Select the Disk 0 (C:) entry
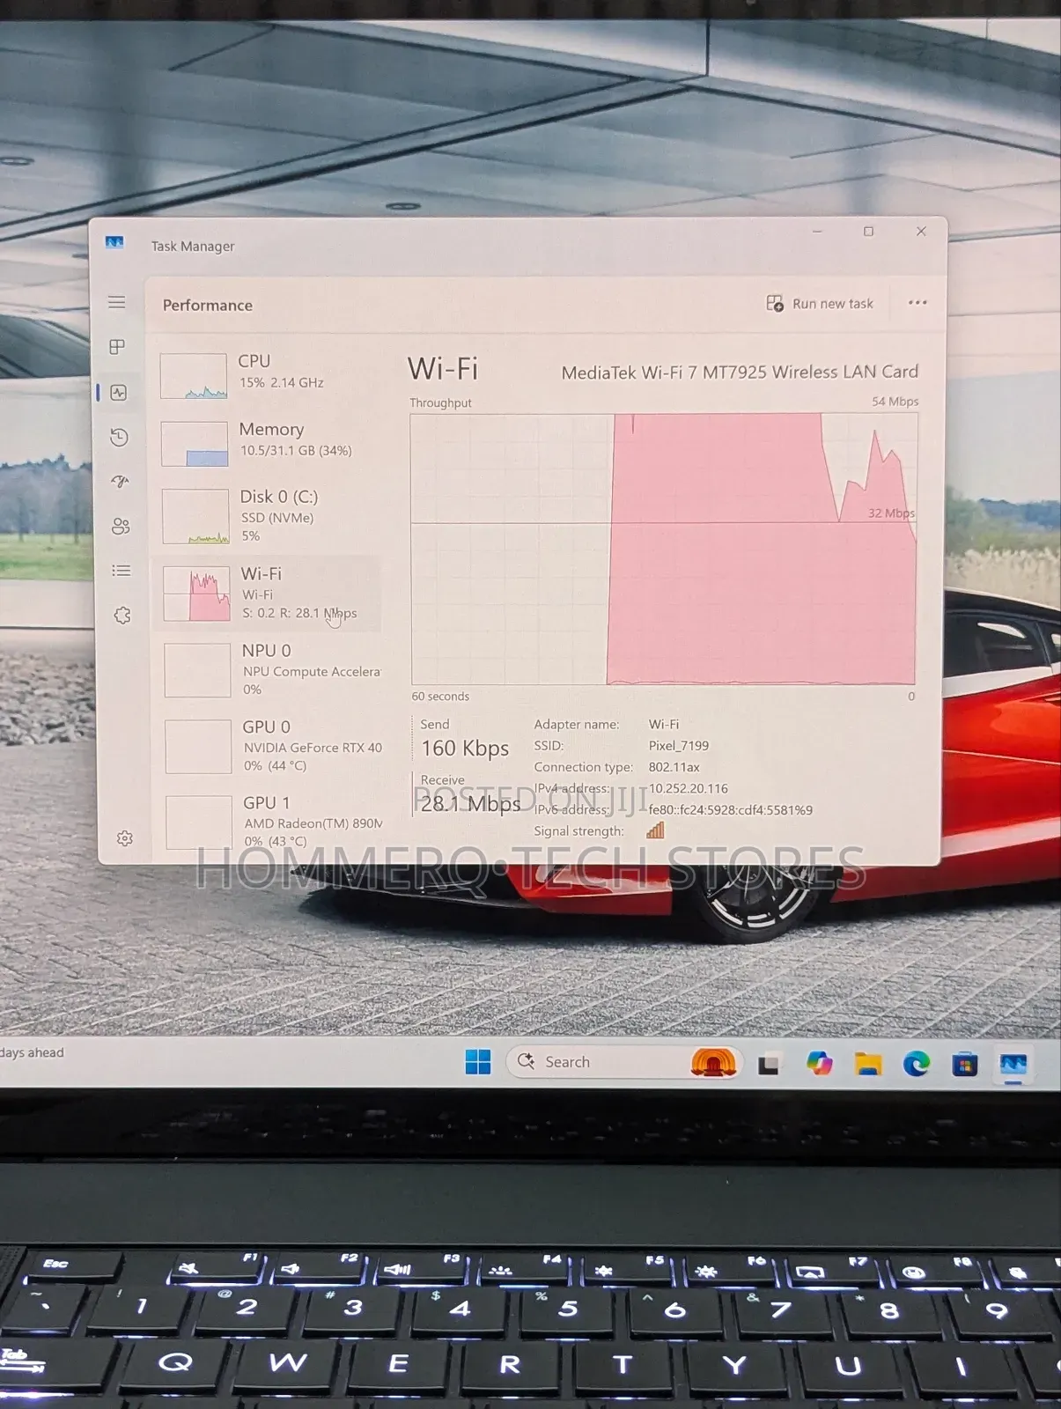 [269, 515]
